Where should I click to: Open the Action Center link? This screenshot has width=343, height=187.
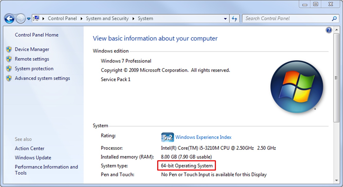(29, 148)
